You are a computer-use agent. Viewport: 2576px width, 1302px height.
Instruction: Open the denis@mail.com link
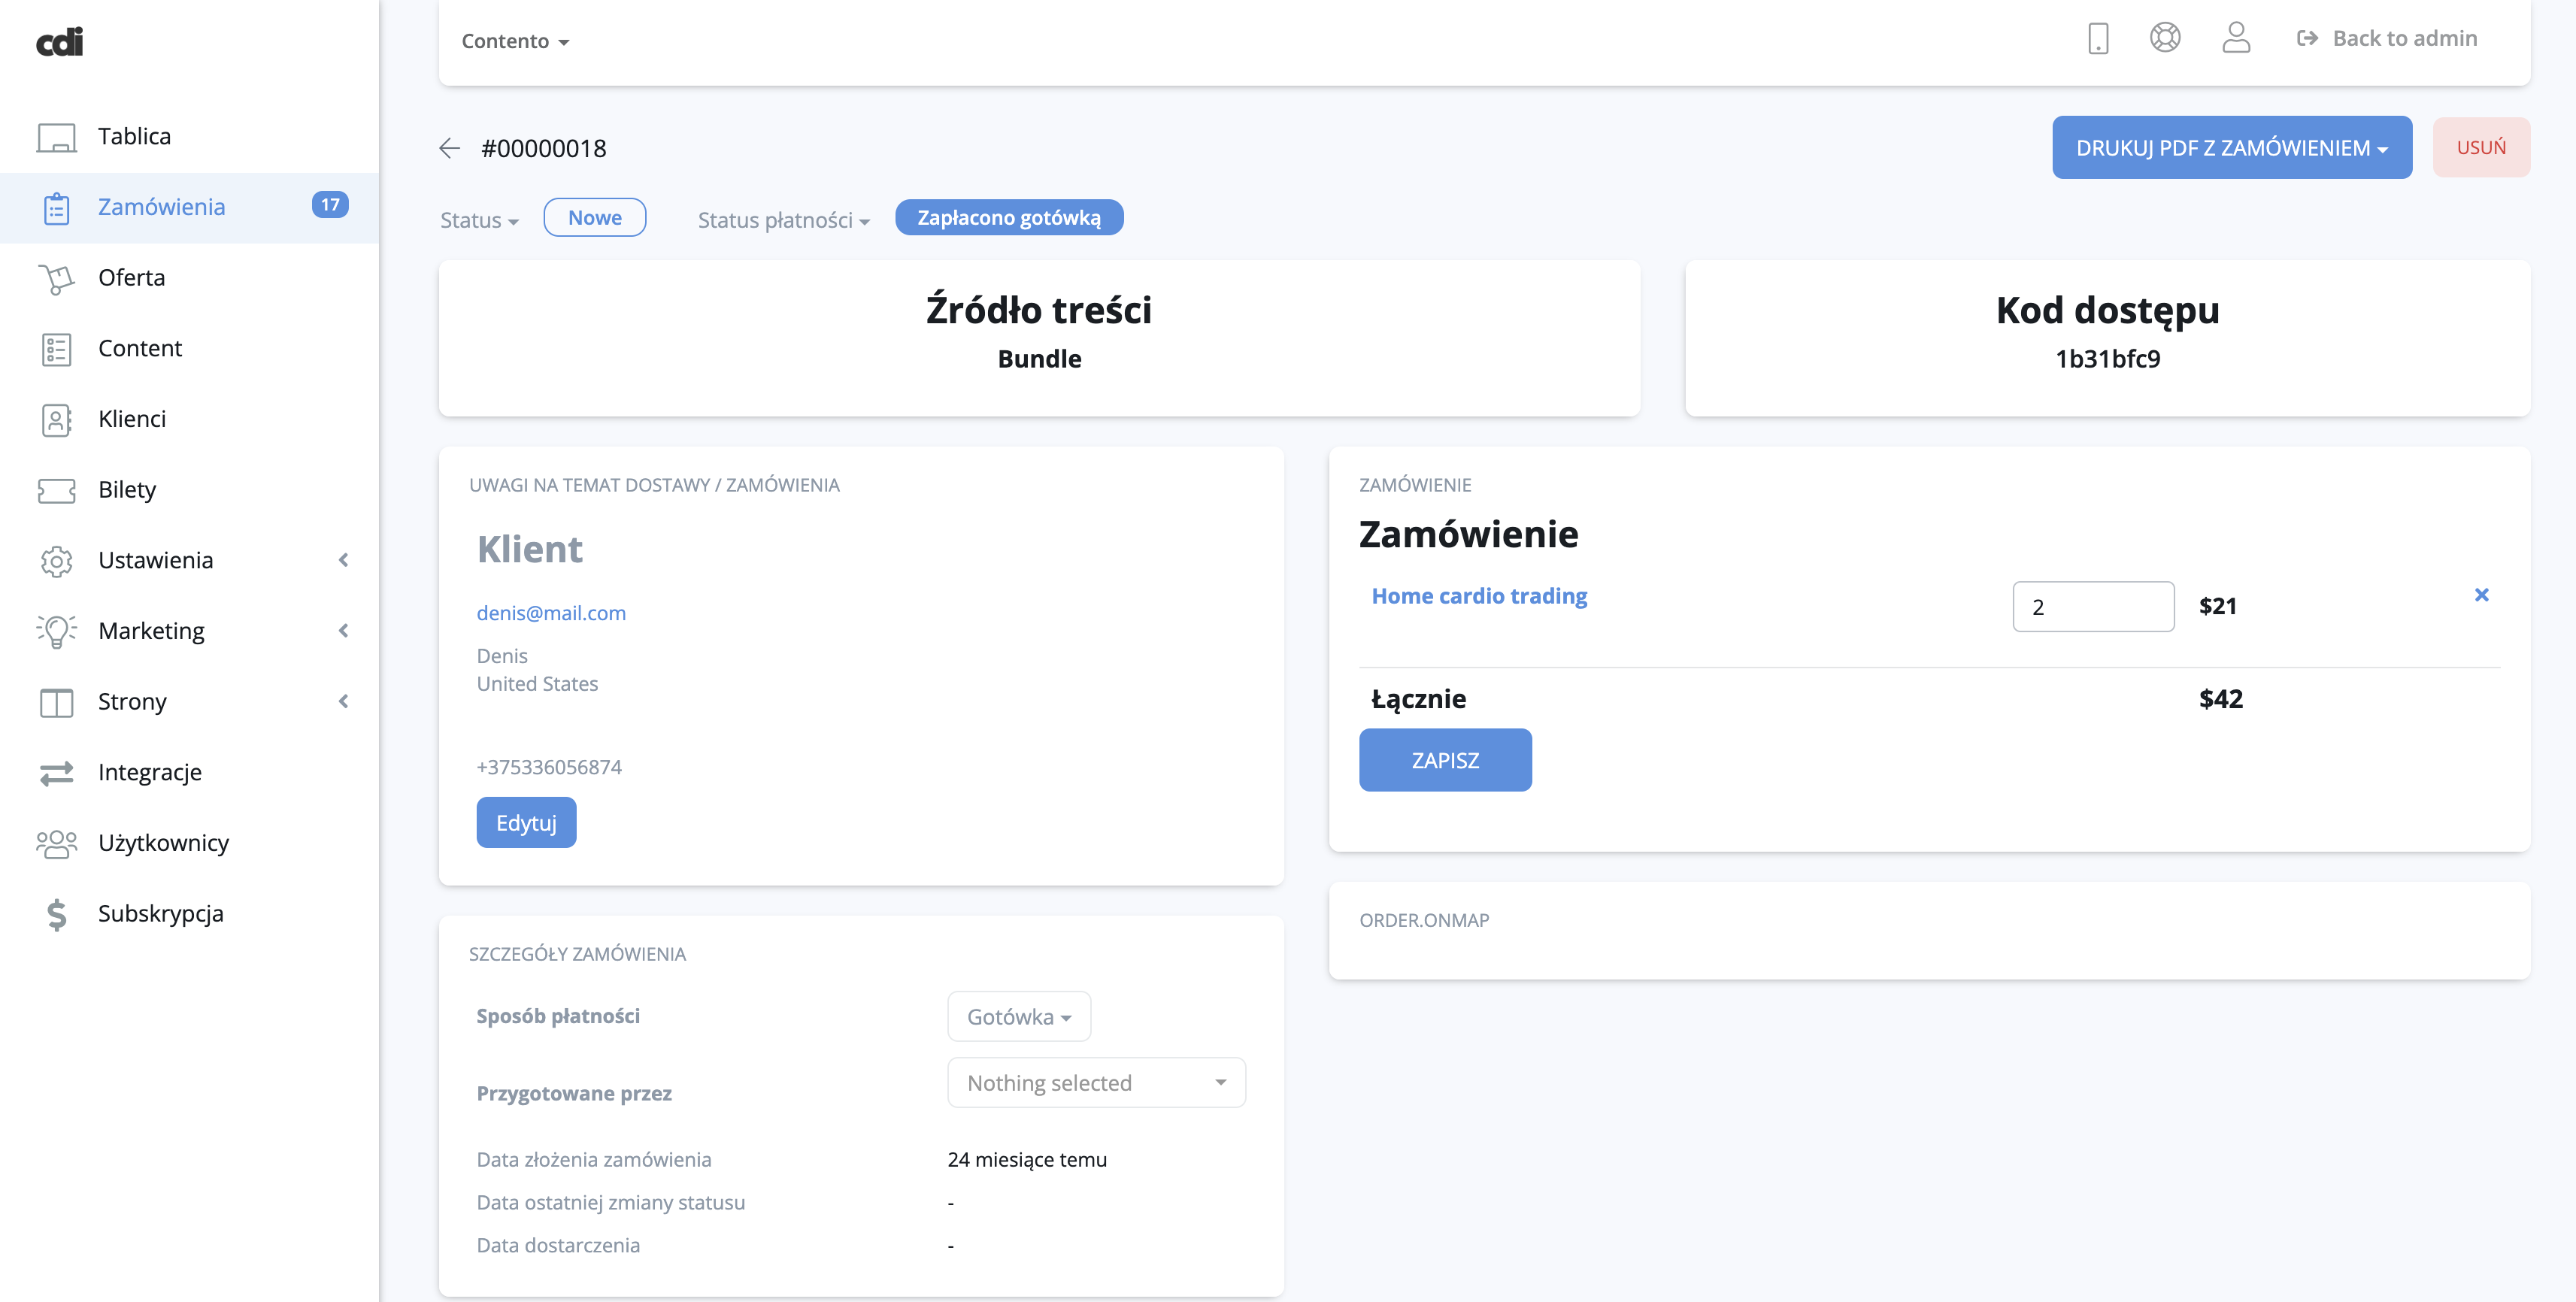click(x=551, y=613)
